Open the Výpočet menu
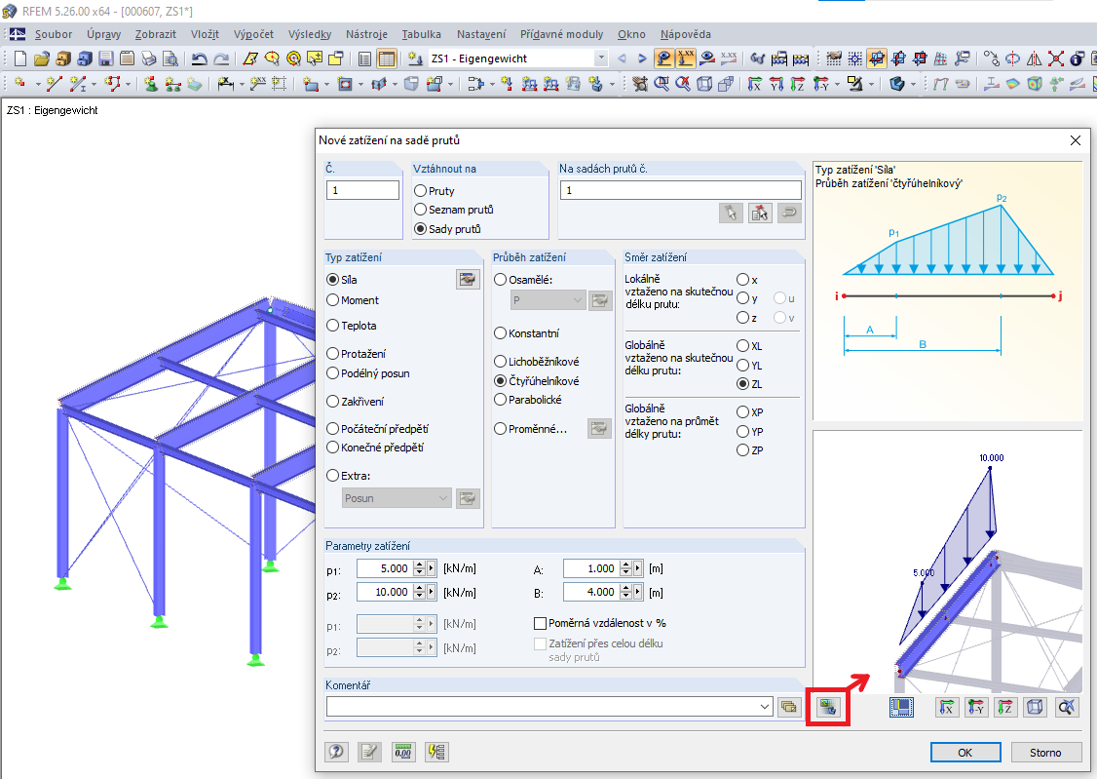This screenshot has width=1097, height=779. coord(253,34)
